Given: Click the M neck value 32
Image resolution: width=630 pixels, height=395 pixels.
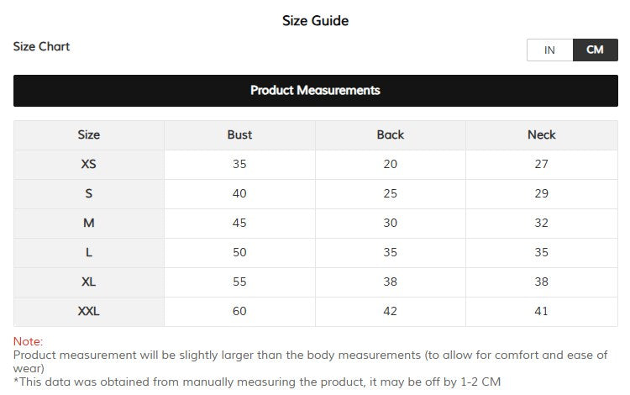Looking at the screenshot, I should coord(541,223).
